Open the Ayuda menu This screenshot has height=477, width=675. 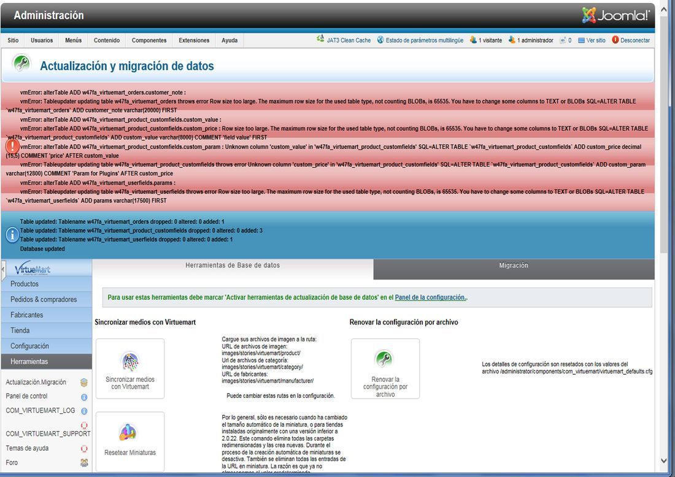click(x=229, y=40)
